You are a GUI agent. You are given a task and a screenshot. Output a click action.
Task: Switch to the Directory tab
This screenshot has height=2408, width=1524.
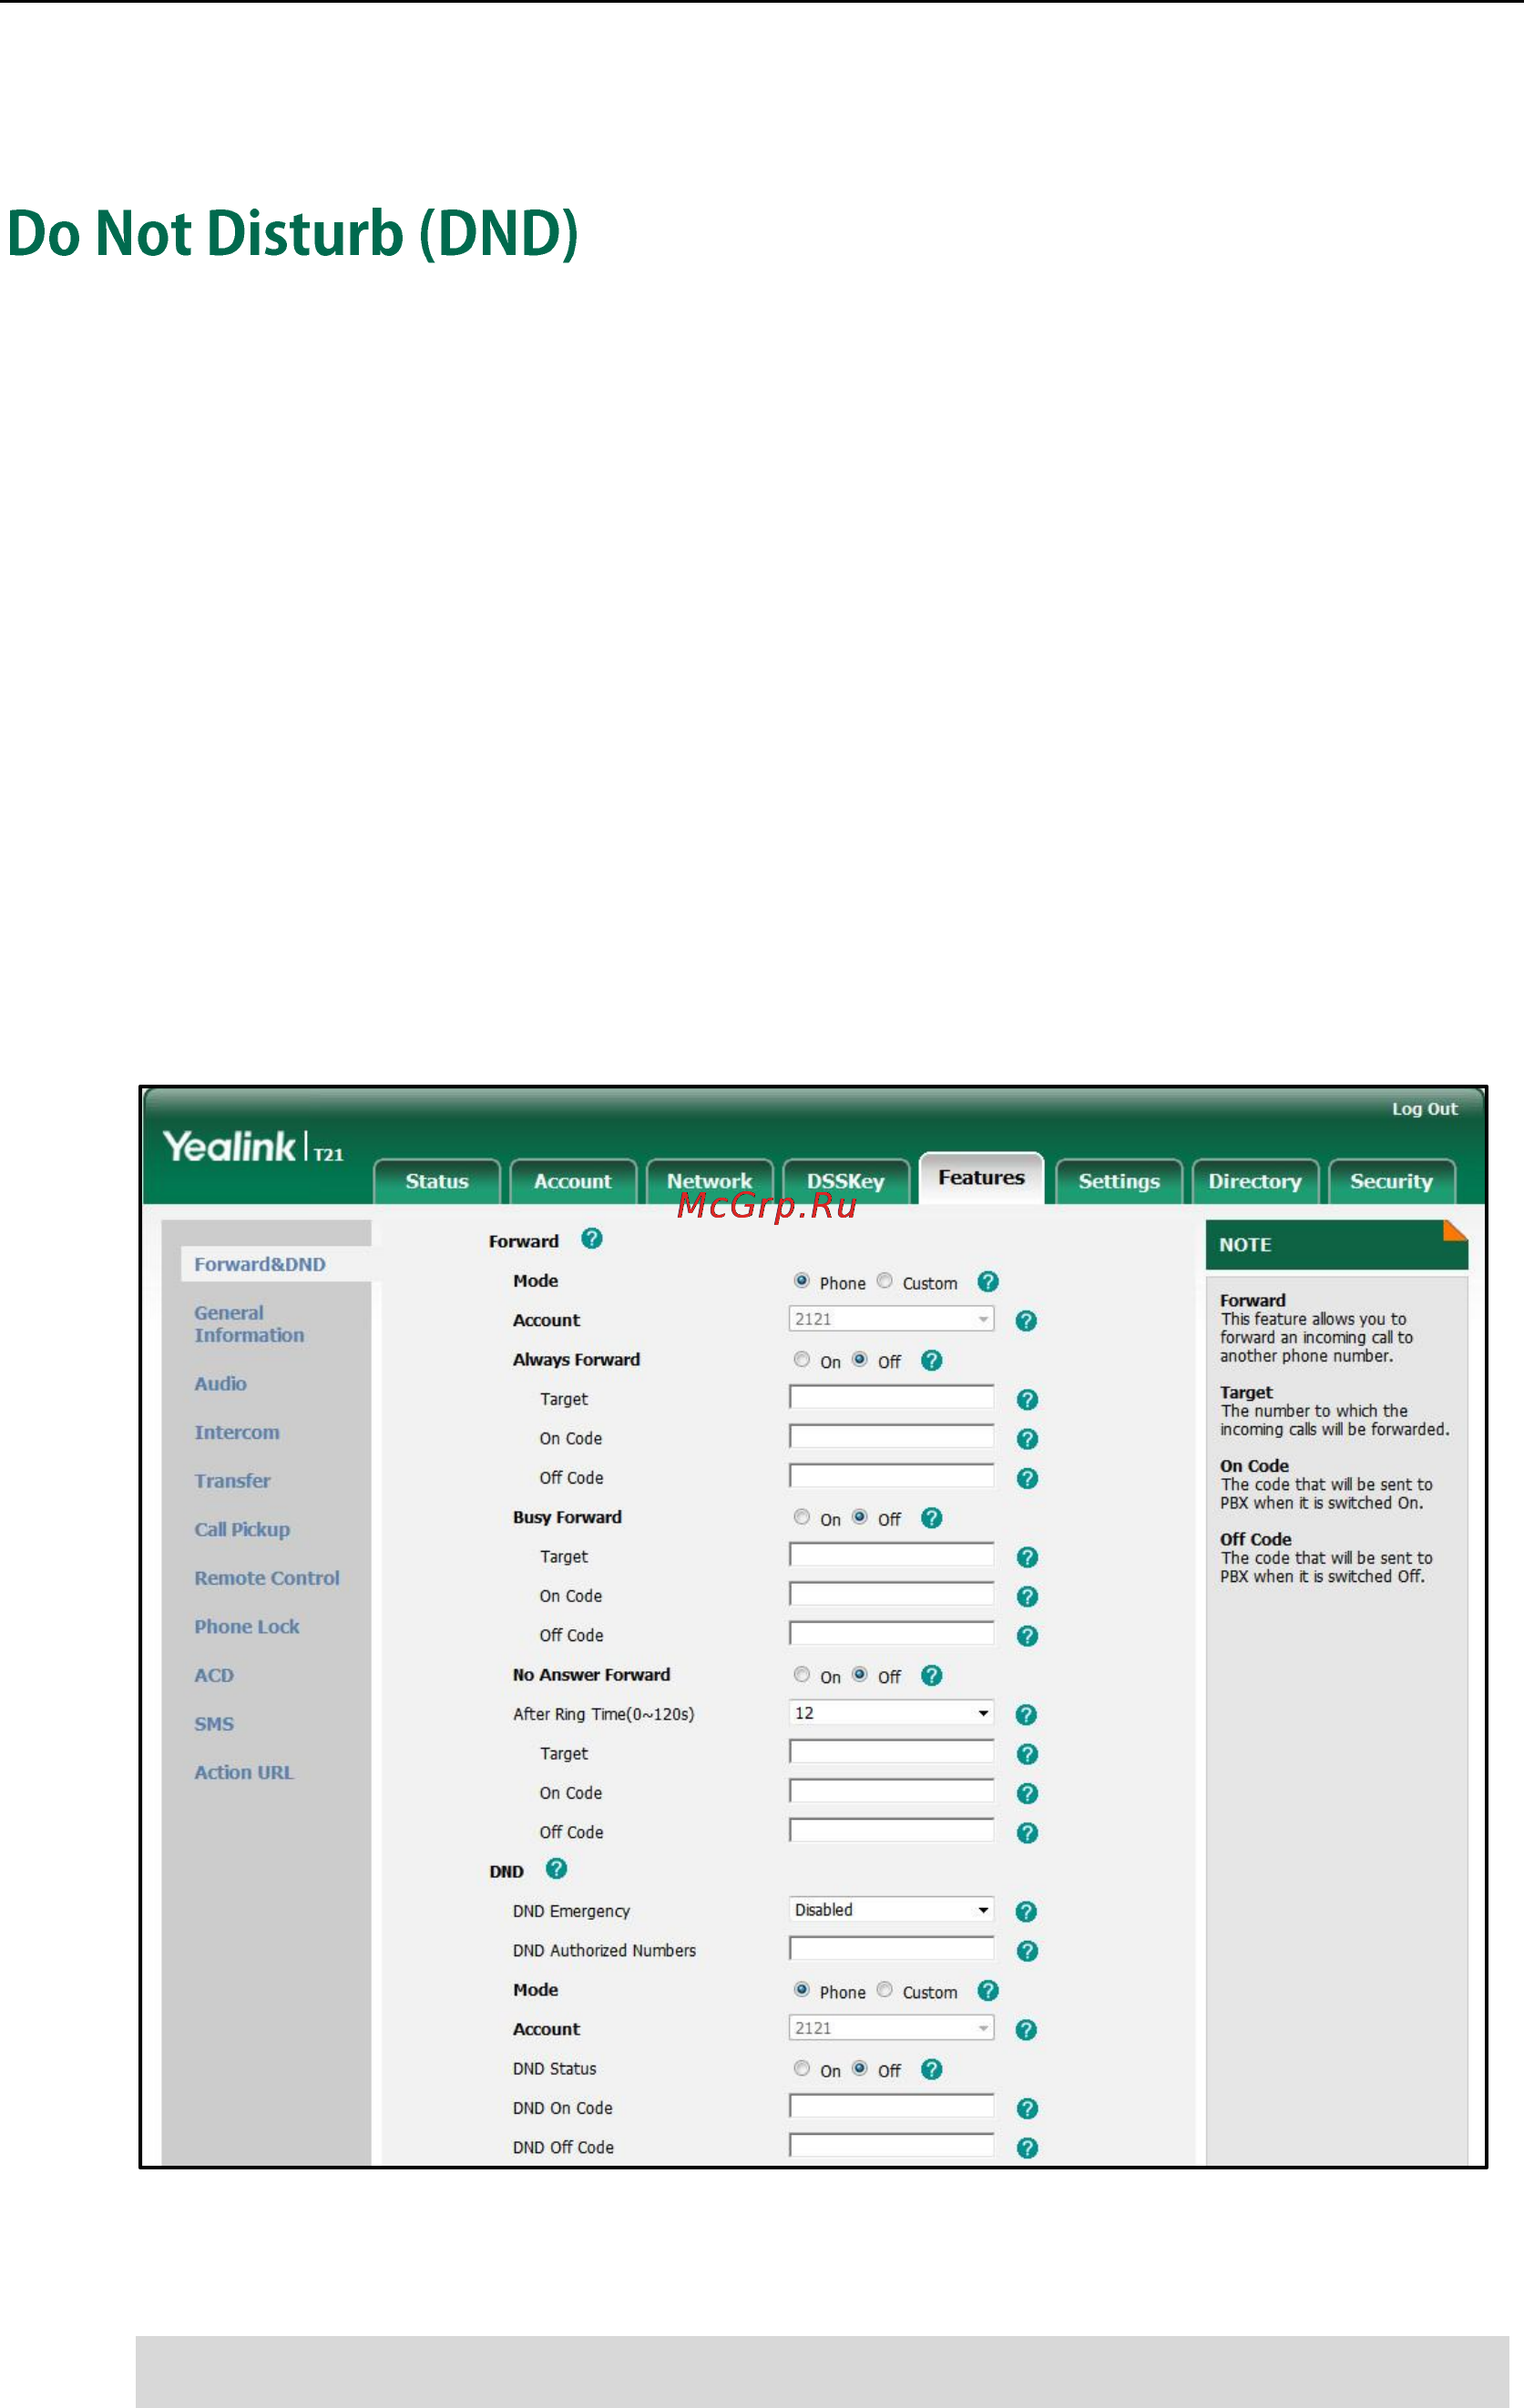click(1255, 1182)
